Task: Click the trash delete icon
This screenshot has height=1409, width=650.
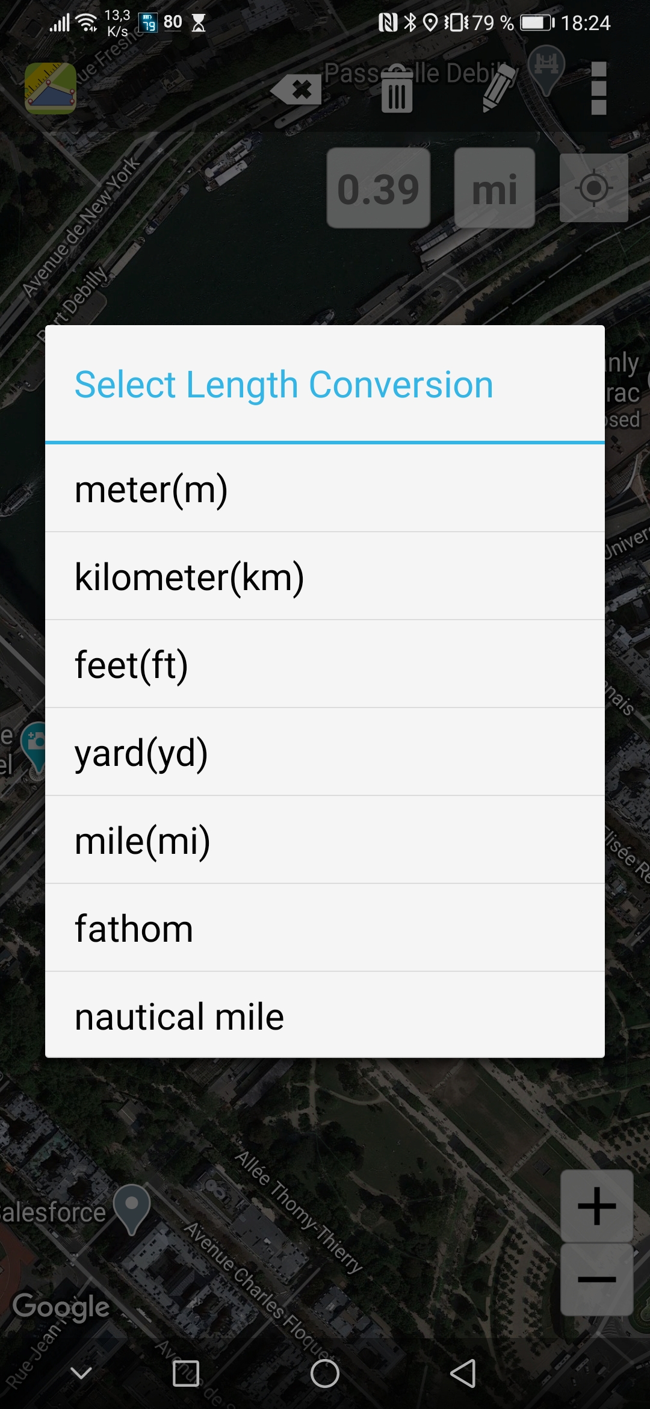Action: pyautogui.click(x=397, y=89)
